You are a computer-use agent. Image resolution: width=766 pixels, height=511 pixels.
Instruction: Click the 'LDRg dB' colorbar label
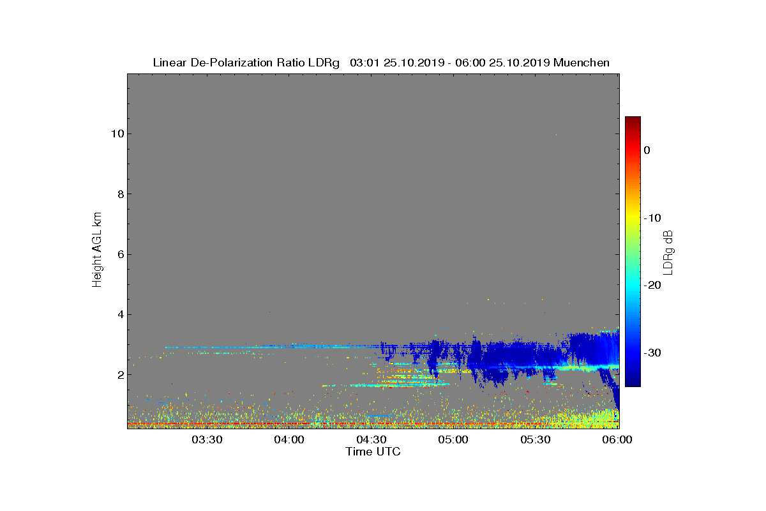coord(668,252)
